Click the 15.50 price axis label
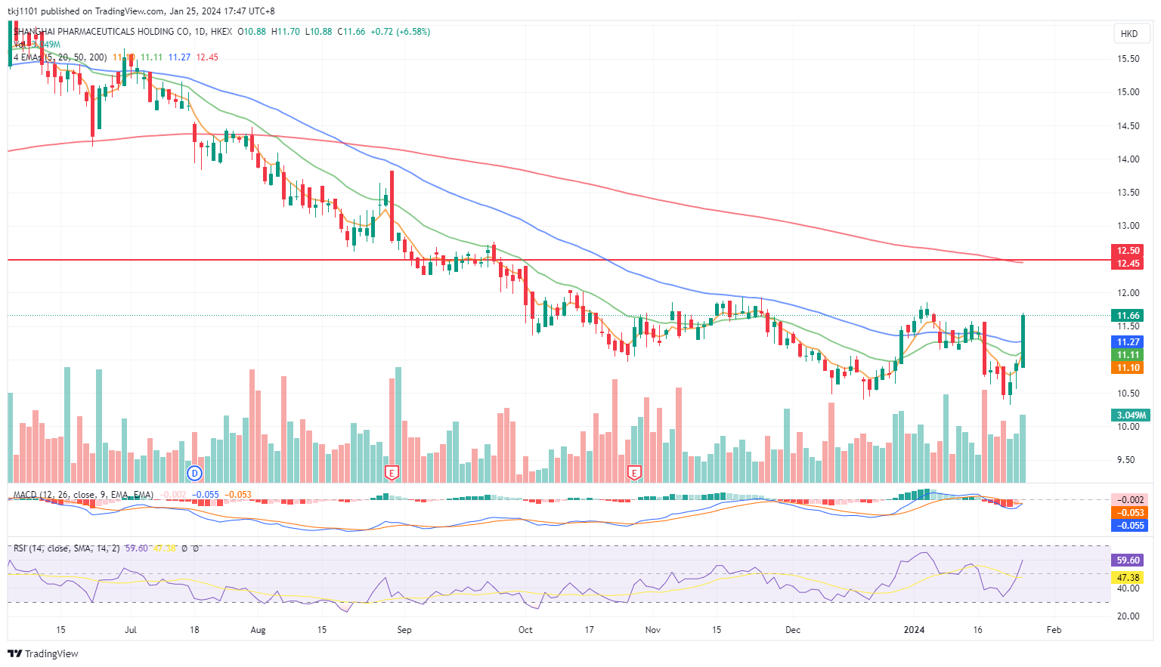The image size is (1161, 667). click(x=1128, y=59)
